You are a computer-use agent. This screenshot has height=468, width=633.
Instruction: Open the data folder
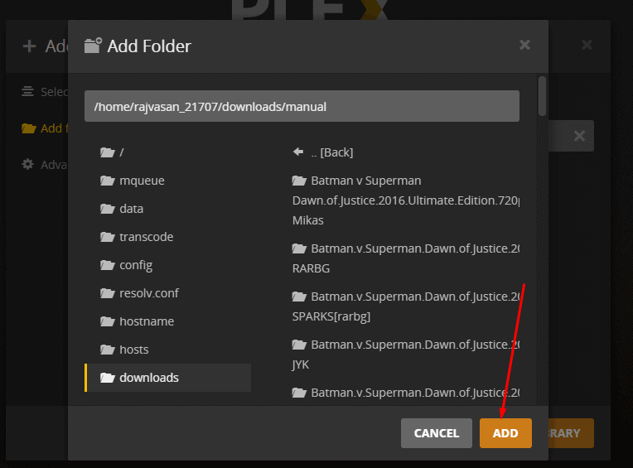point(131,209)
